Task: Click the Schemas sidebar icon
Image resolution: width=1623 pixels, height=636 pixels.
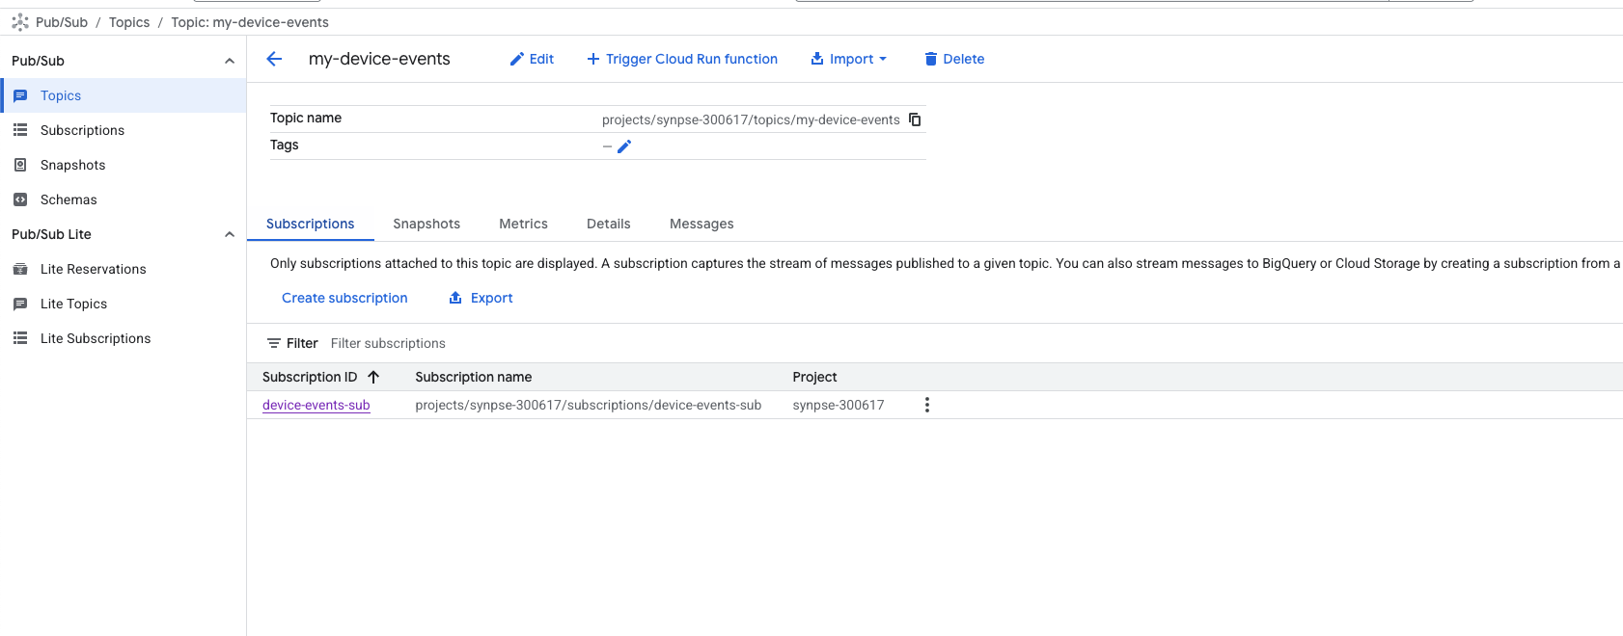Action: click(x=20, y=199)
